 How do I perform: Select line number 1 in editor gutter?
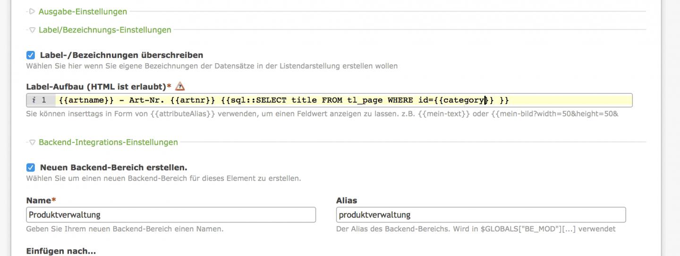pos(44,100)
